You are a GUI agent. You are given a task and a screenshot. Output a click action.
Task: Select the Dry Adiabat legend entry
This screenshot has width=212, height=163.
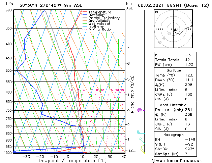(x=99, y=21)
